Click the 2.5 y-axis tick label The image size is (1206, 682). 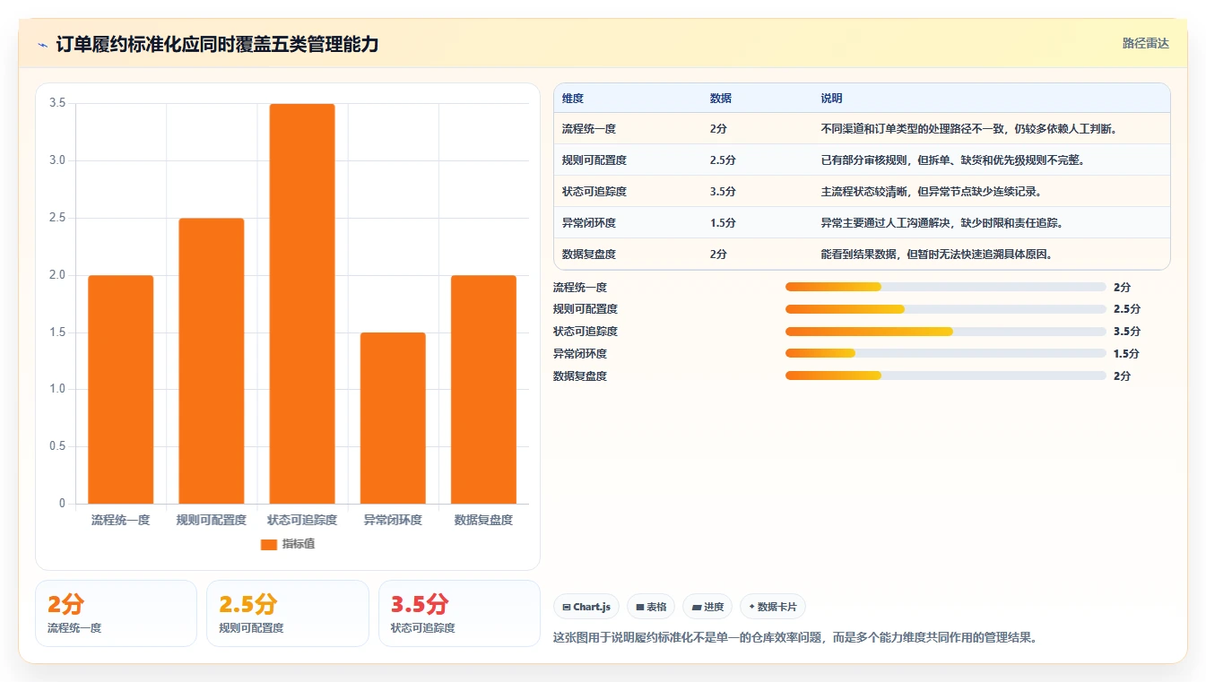coord(57,218)
